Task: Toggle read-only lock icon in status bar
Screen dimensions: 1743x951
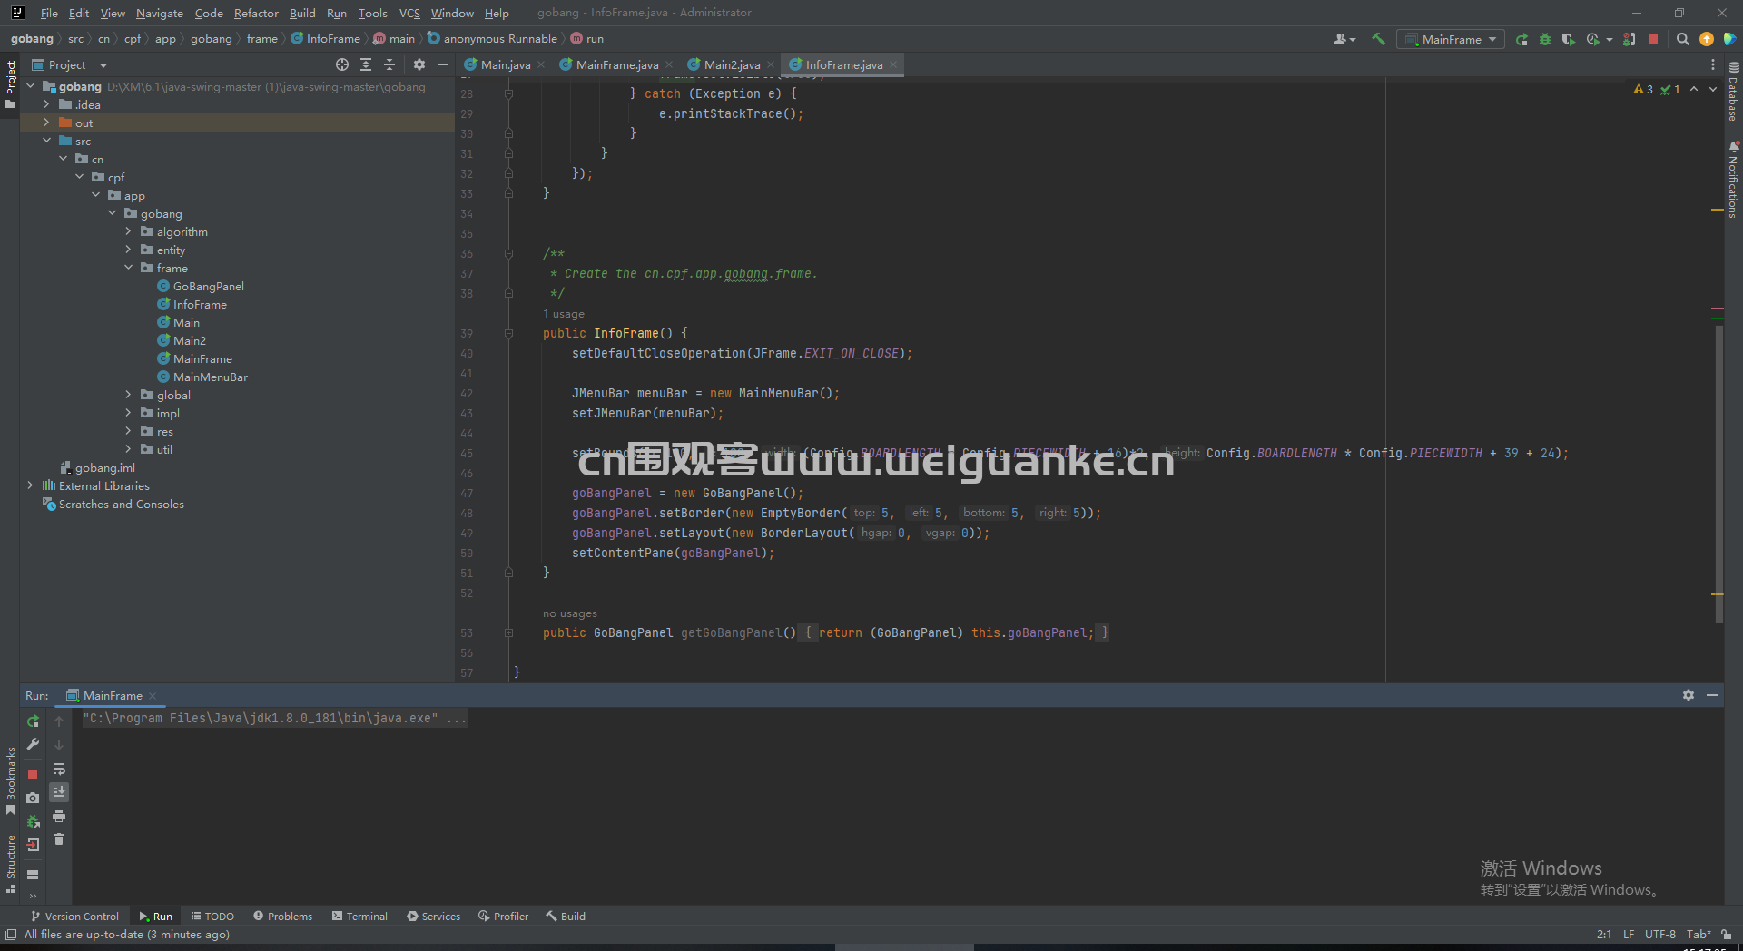Action: pyautogui.click(x=1726, y=934)
